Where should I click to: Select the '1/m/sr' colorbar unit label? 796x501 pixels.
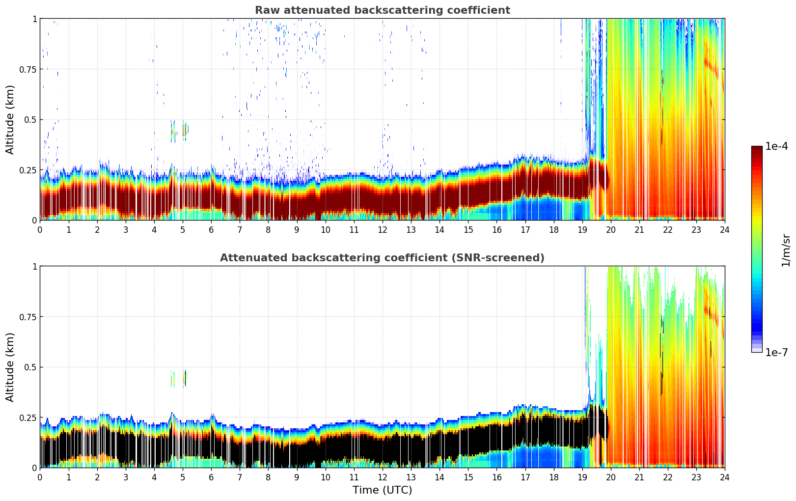(786, 250)
